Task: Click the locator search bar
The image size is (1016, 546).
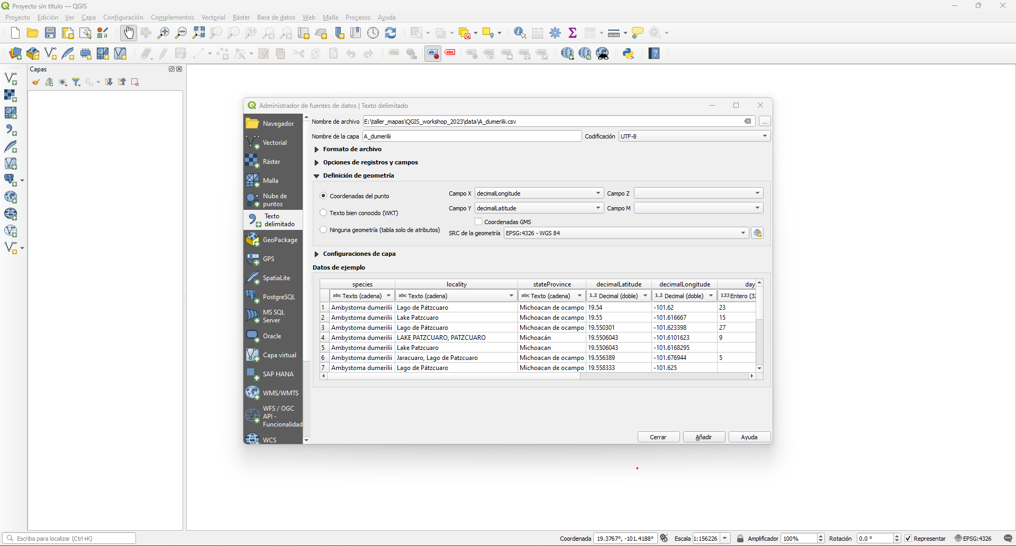Action: coord(69,538)
